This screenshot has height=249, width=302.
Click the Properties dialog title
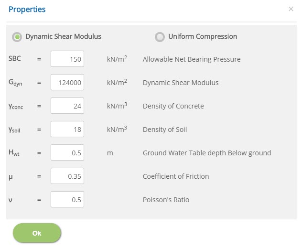[x=27, y=9]
